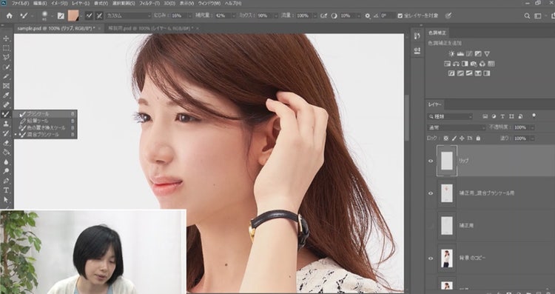Toggle airbrush-style build-up button
This screenshot has width=555, height=294.
coord(323,16)
